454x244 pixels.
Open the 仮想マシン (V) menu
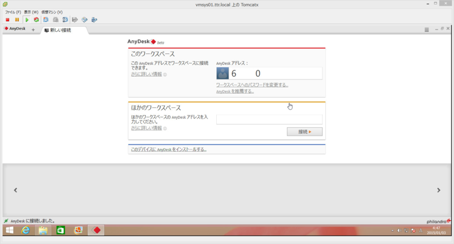[52, 12]
